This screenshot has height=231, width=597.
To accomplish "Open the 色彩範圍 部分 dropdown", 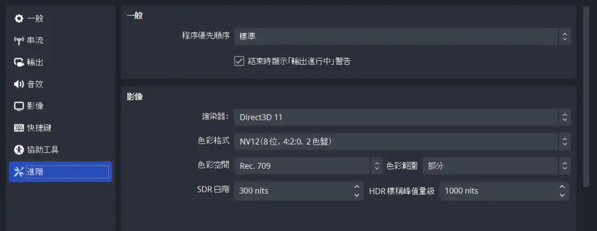I will [496, 166].
